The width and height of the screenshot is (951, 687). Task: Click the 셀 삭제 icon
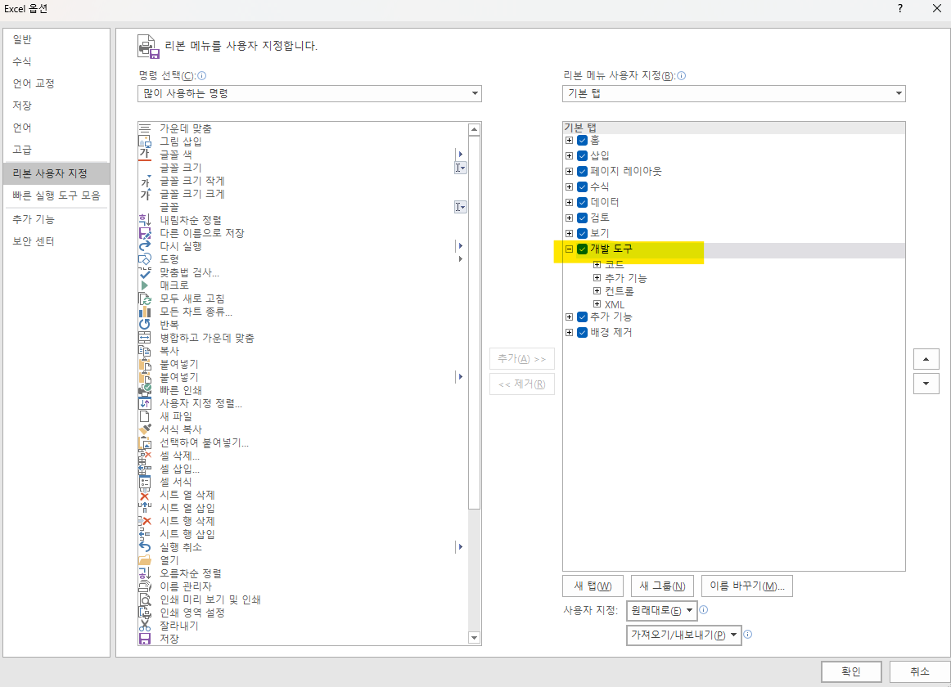point(144,456)
